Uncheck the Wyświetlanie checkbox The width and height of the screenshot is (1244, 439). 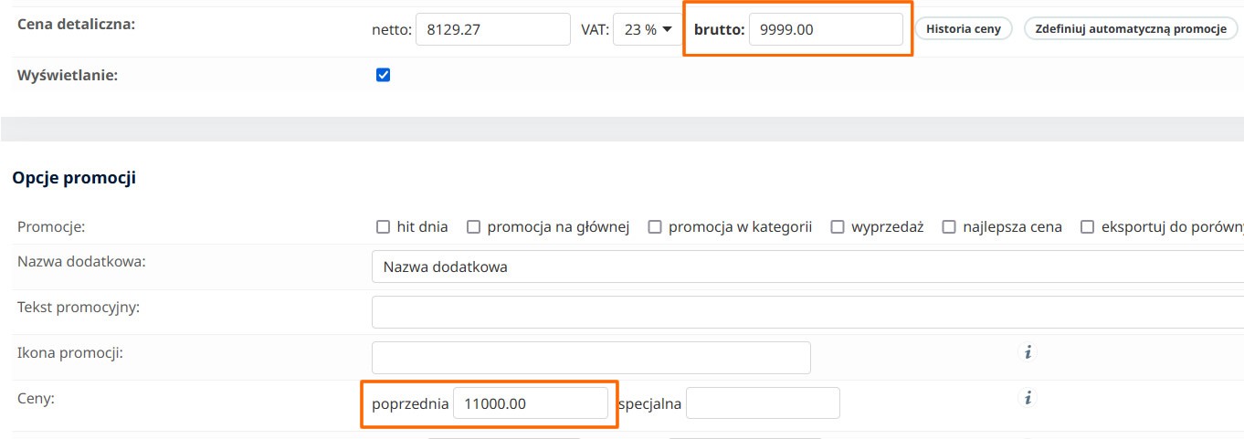click(384, 75)
